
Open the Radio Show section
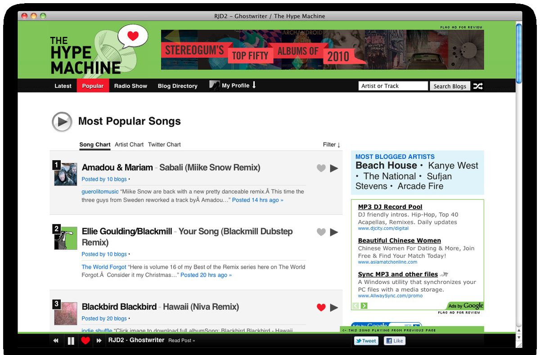130,86
